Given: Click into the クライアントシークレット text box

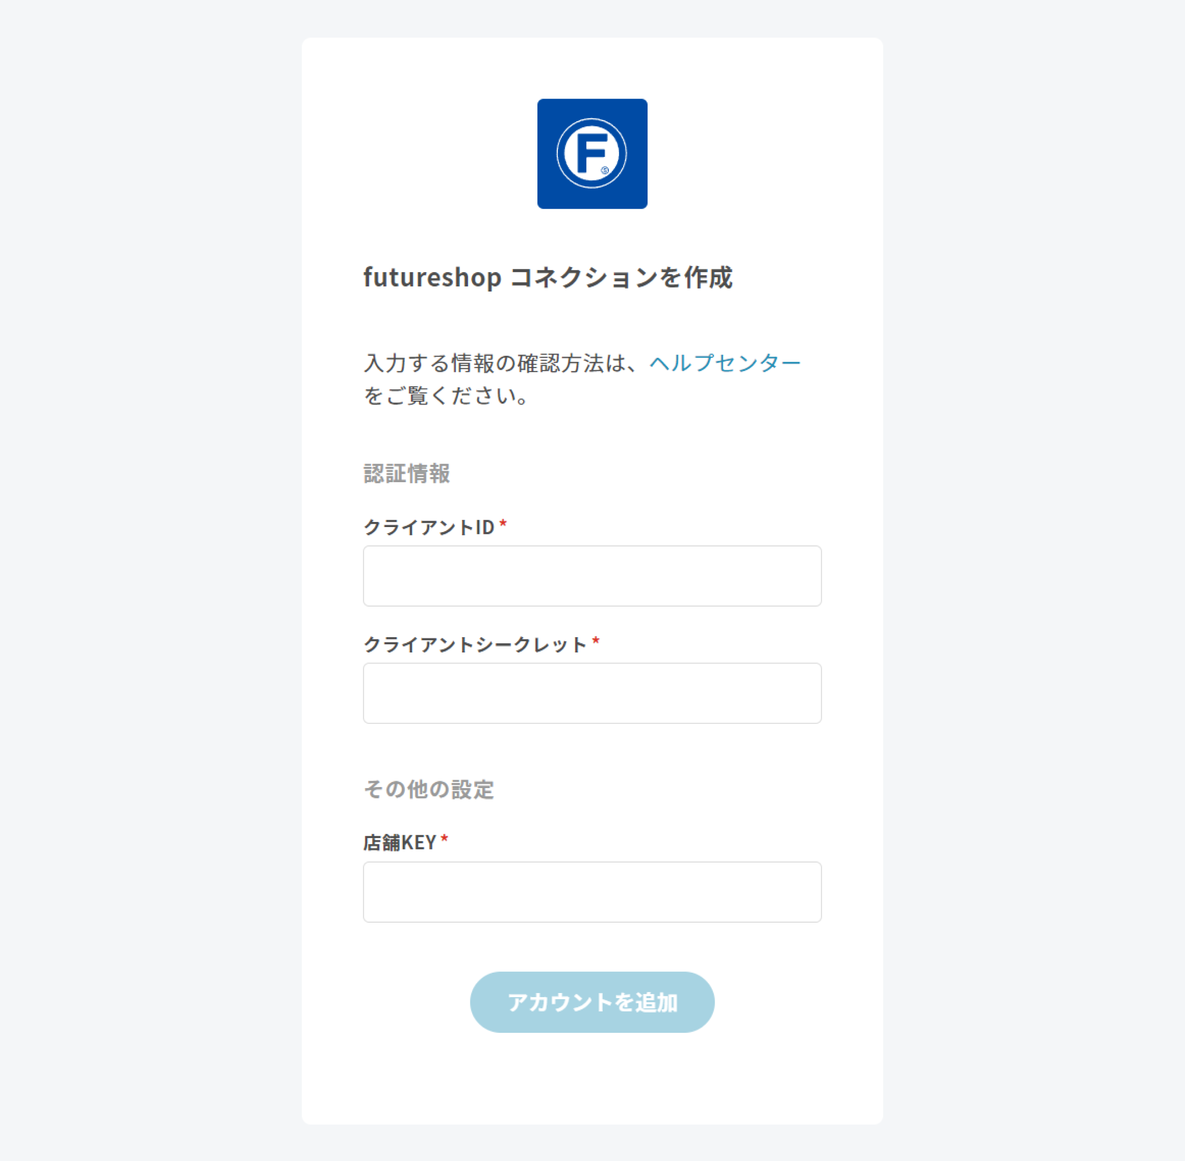Looking at the screenshot, I should [592, 693].
